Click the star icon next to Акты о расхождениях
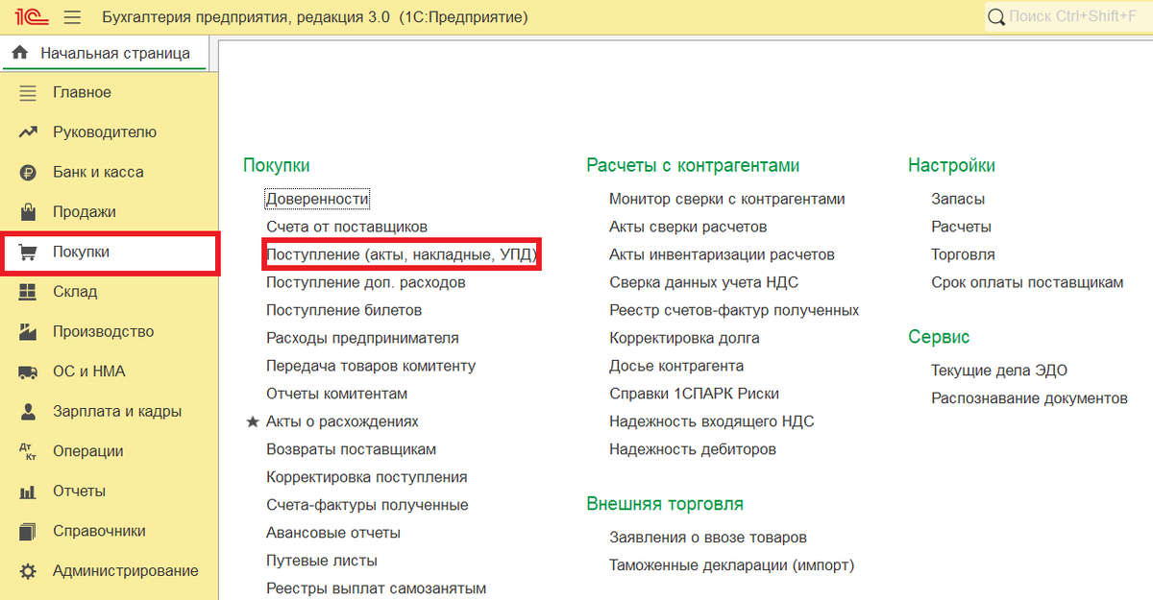Screen dimensions: 1153x600 coord(253,421)
